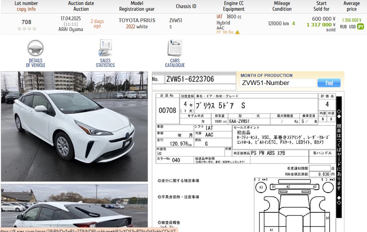This screenshot has width=367, height=232.
Task: Switch price currency to USD
Action: pyautogui.click(x=352, y=27)
